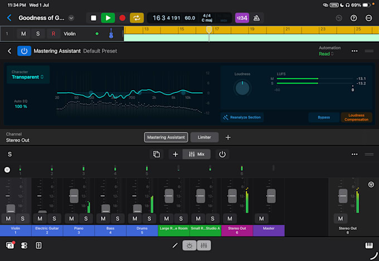
Task: Show the plugins view knob icon
Action: pyautogui.click(x=189, y=245)
